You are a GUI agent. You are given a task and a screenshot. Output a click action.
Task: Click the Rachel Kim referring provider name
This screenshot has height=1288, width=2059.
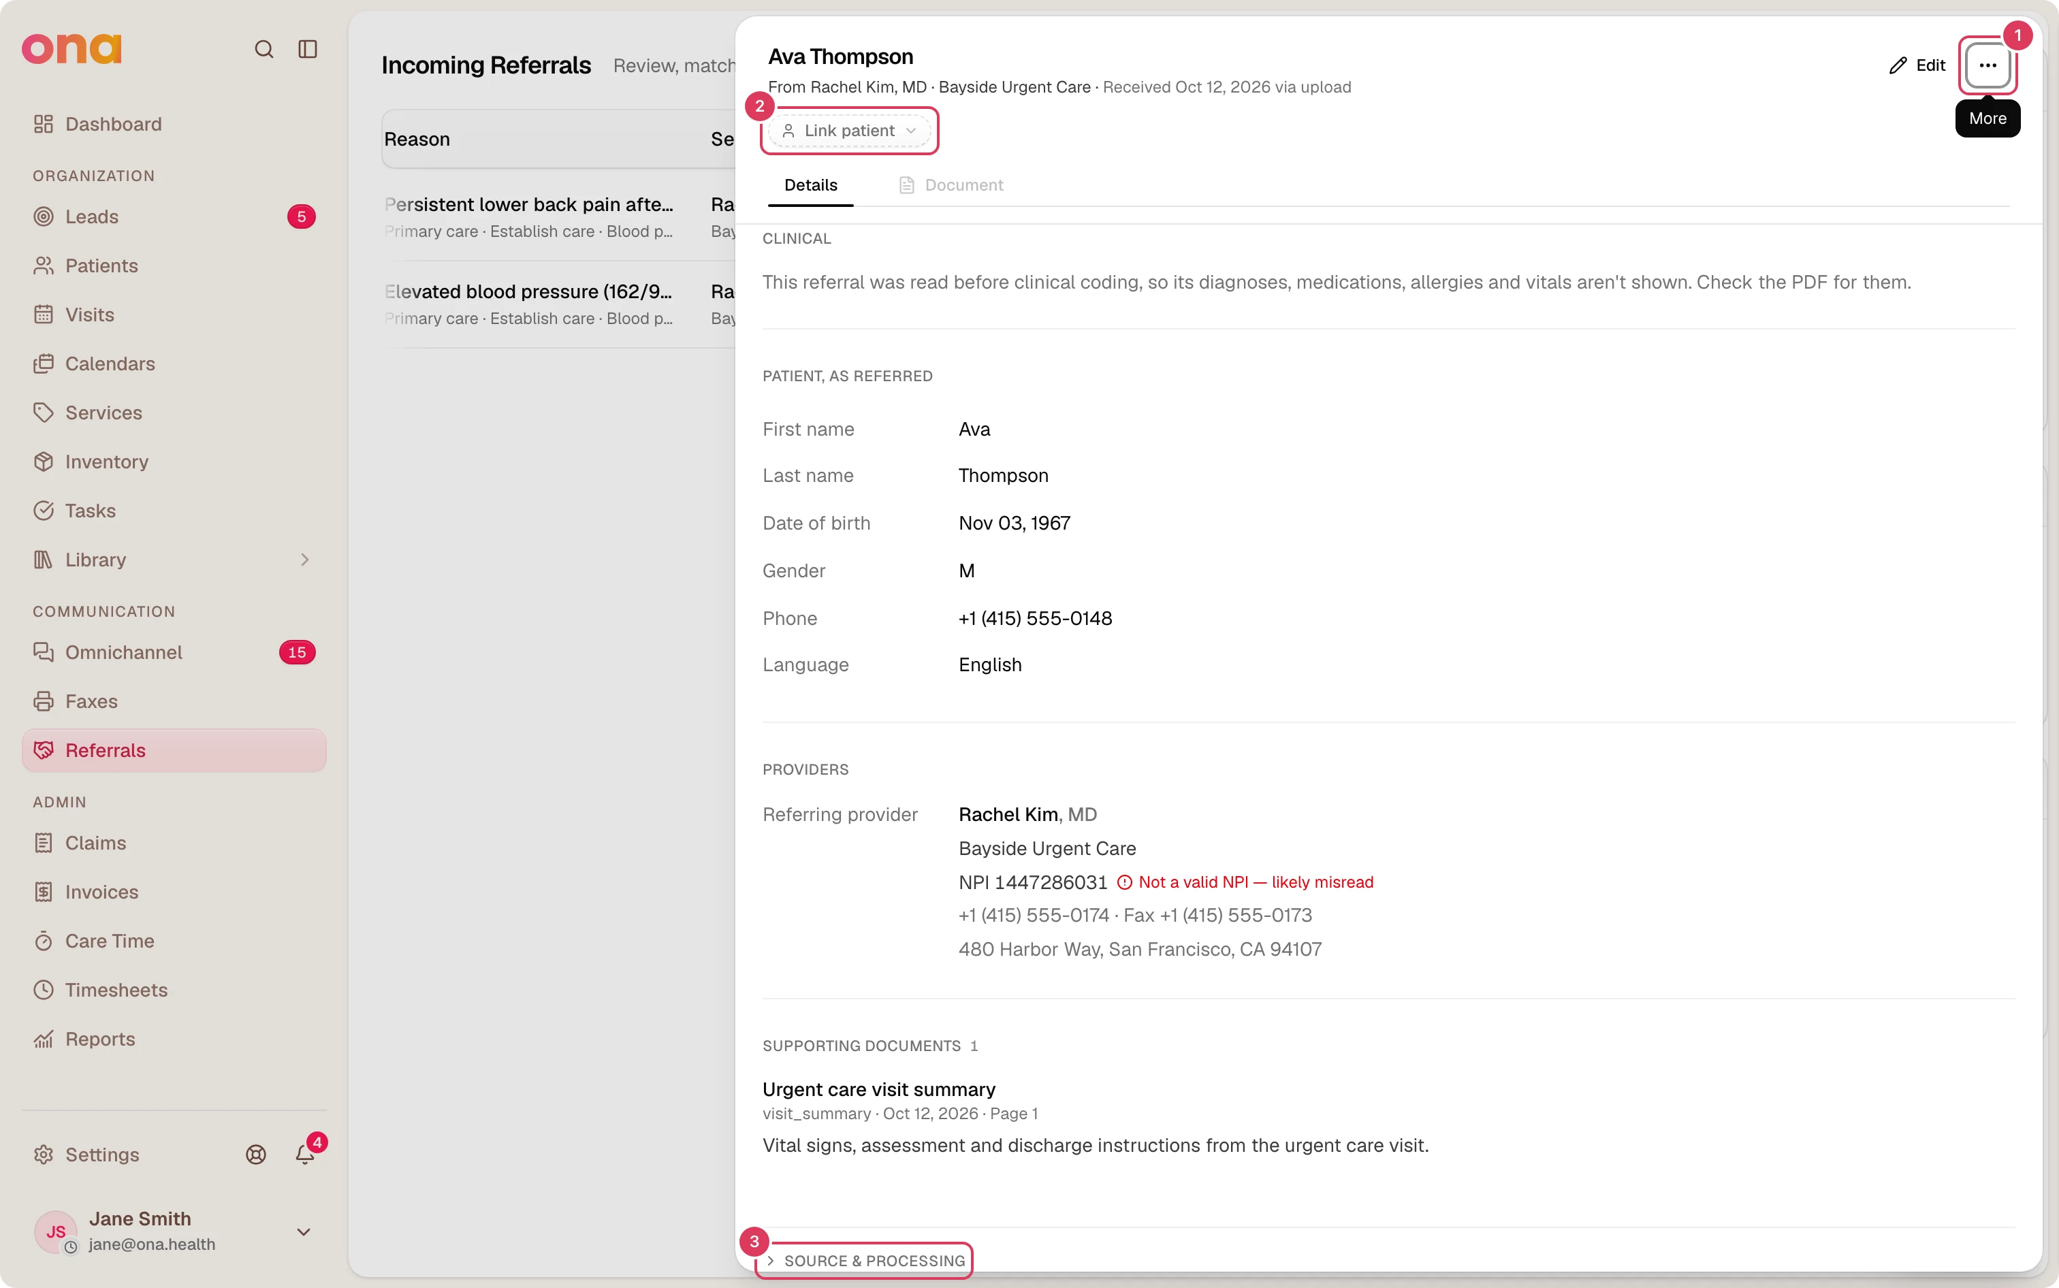[x=1008, y=814]
